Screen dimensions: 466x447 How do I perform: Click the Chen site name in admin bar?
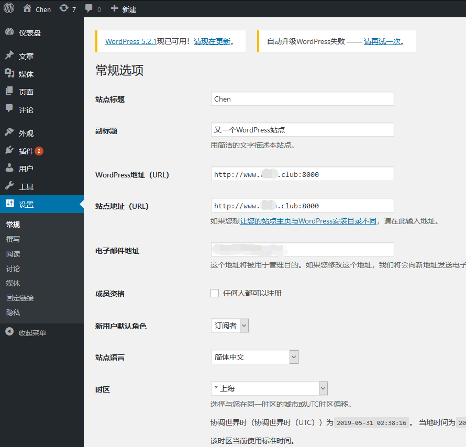pos(43,9)
